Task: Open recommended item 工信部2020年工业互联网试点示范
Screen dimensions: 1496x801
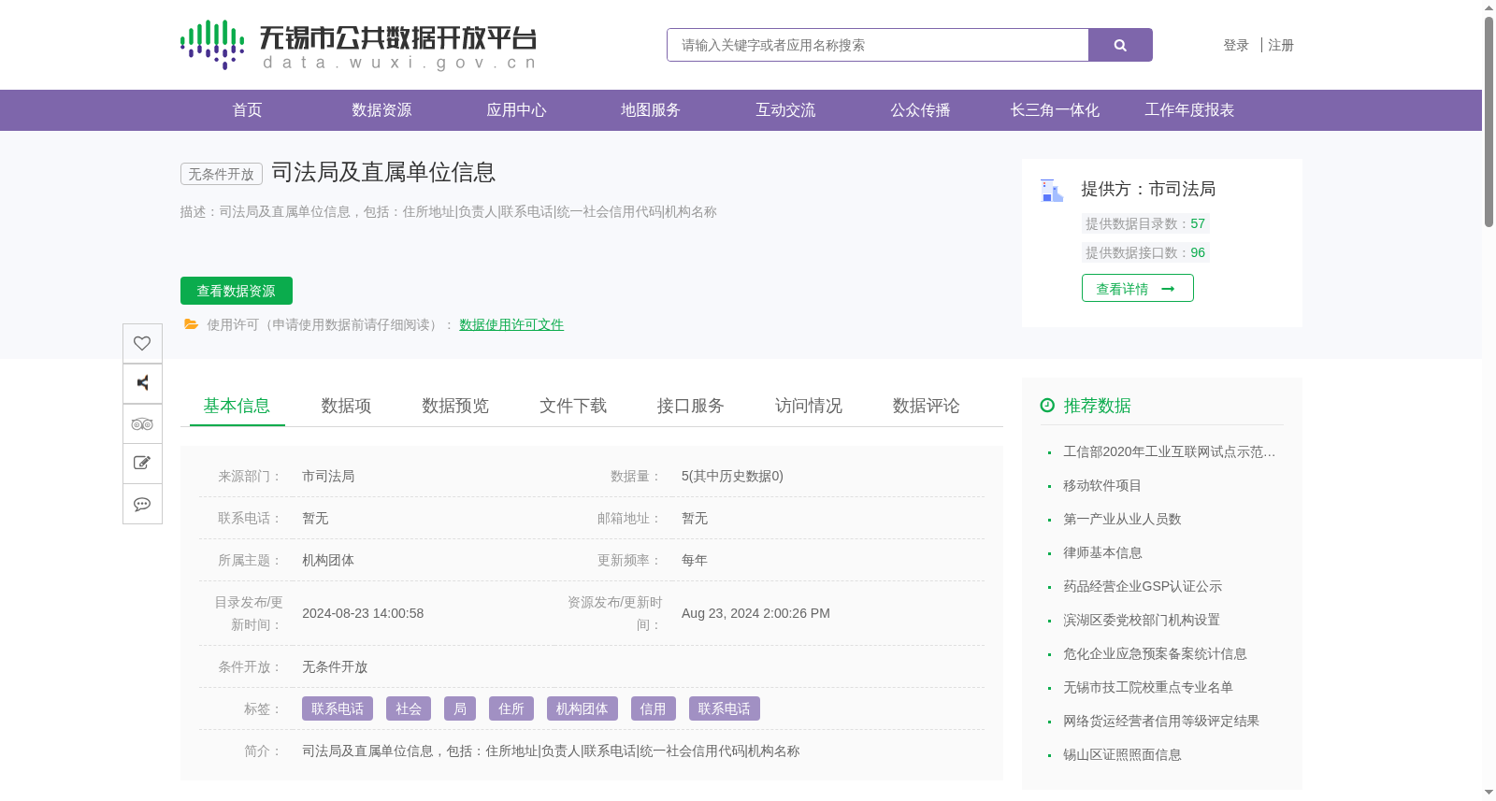Action: [x=1169, y=451]
